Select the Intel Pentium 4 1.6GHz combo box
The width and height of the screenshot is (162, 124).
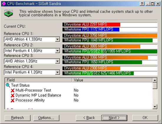click(32, 51)
